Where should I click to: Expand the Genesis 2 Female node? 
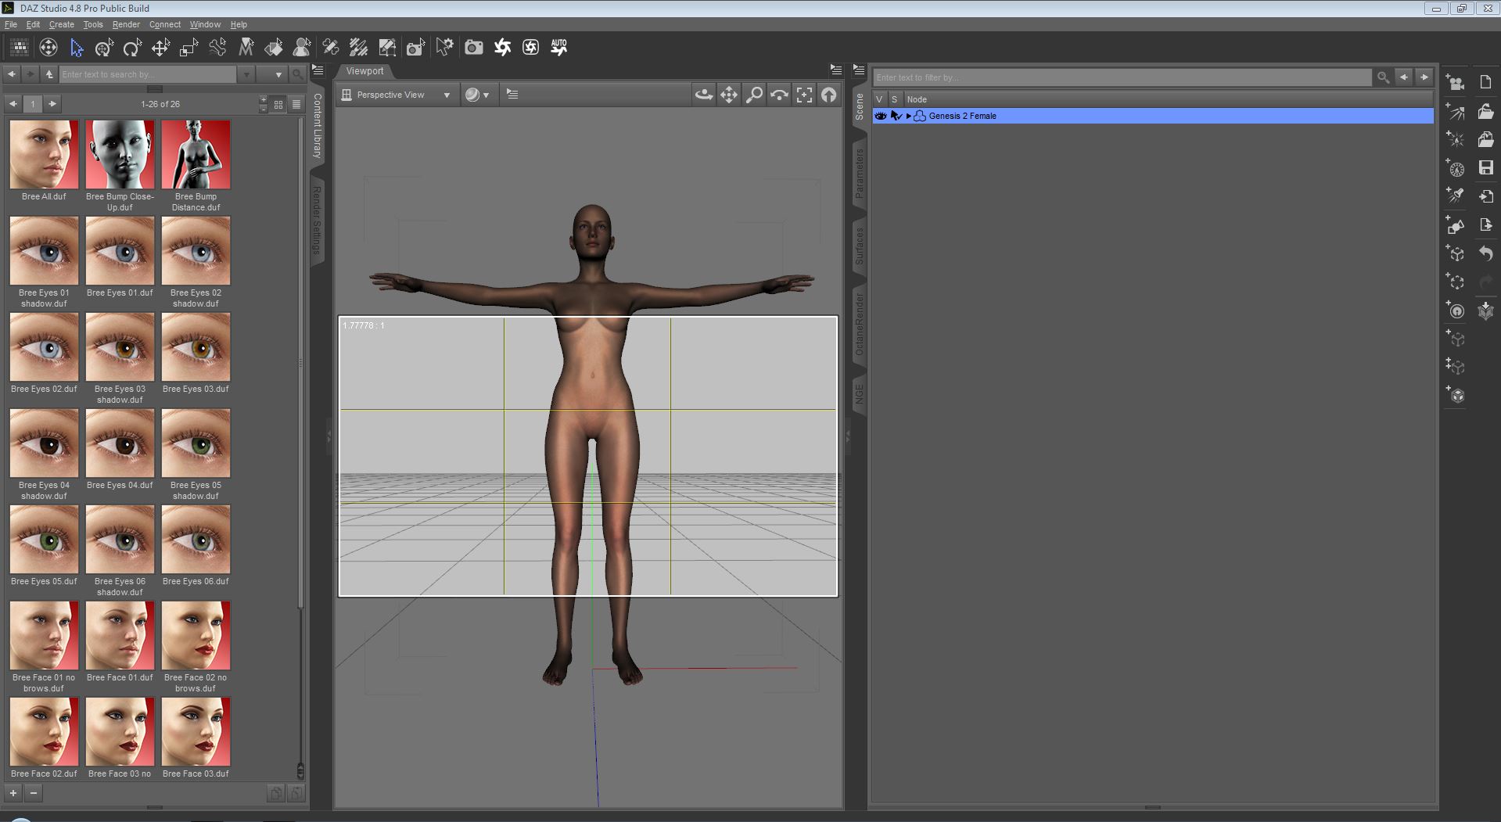[908, 116]
